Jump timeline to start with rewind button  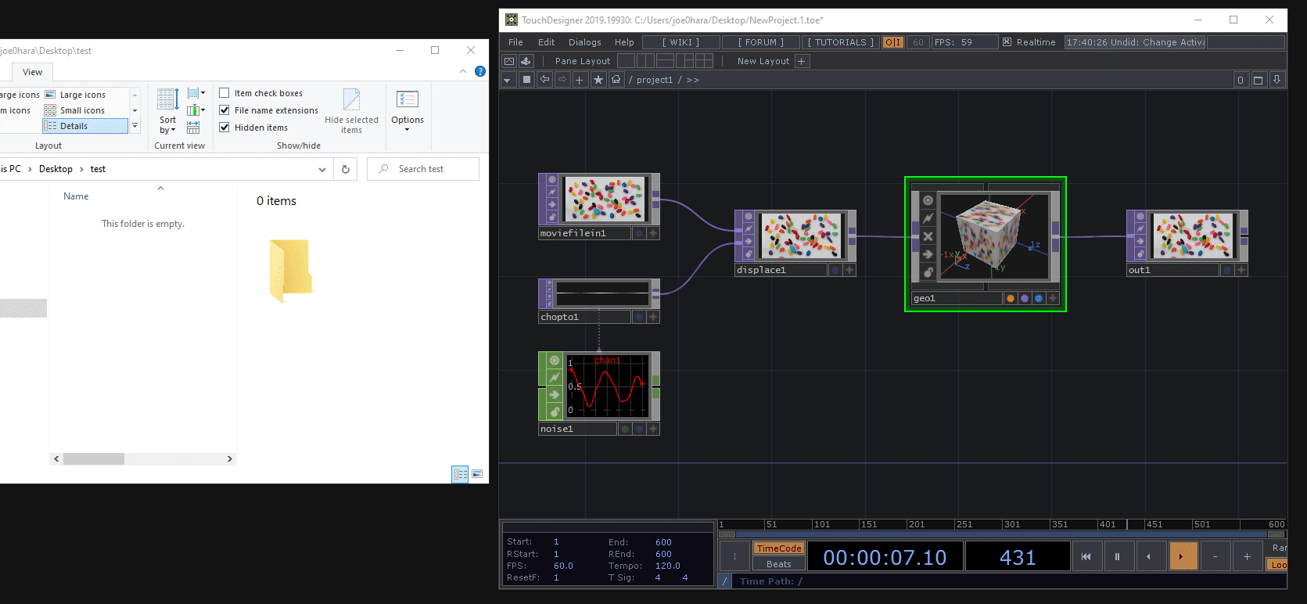pos(1086,557)
